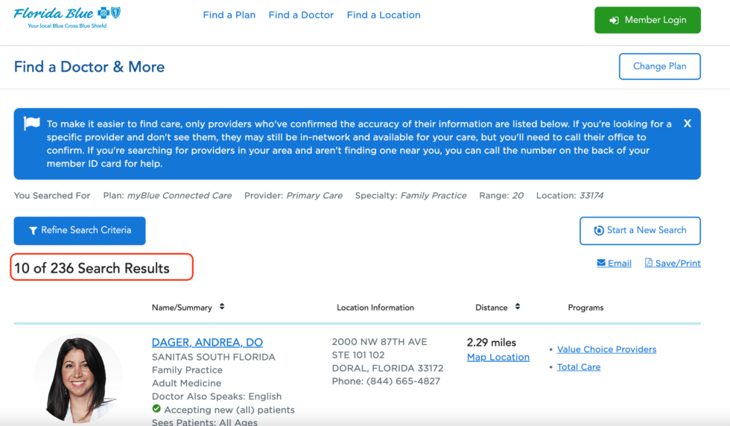Click Plan: myBlue Connected Care text
Screen dimensions: 730x426
pos(168,196)
